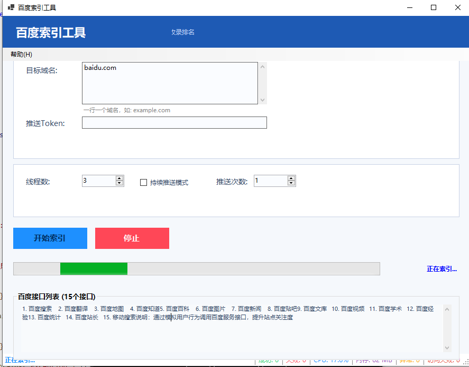The height and width of the screenshot is (367, 469).
Task: Decrease 推送次数 with the down spinner arrow
Action: (x=291, y=183)
